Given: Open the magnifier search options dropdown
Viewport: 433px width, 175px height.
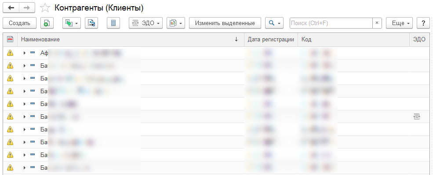Looking at the screenshot, I should pos(274,23).
